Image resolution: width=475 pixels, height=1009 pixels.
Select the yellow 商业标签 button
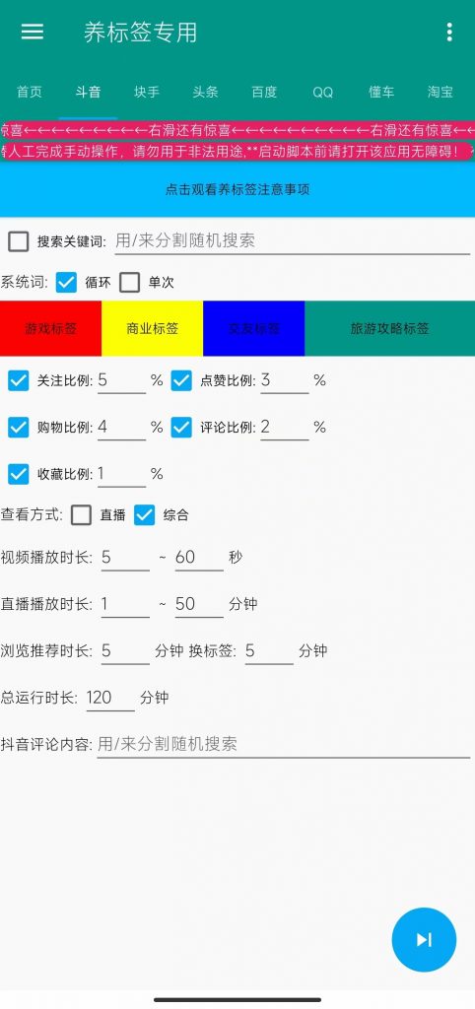coord(153,328)
